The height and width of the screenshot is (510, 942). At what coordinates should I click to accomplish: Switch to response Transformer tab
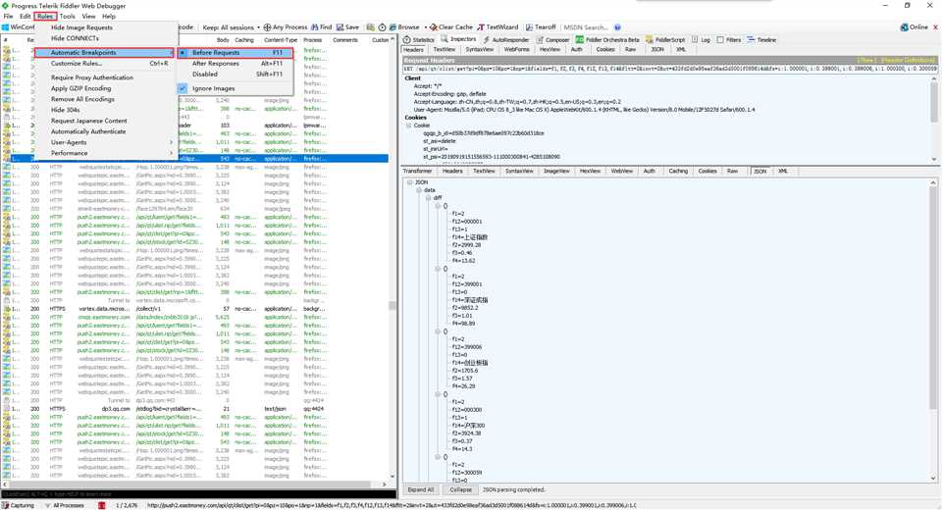point(418,172)
